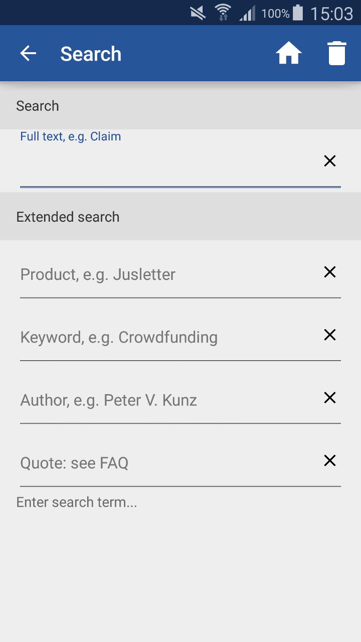Tap the trash bin icon
Viewport: 361px width, 642px height.
337,54
